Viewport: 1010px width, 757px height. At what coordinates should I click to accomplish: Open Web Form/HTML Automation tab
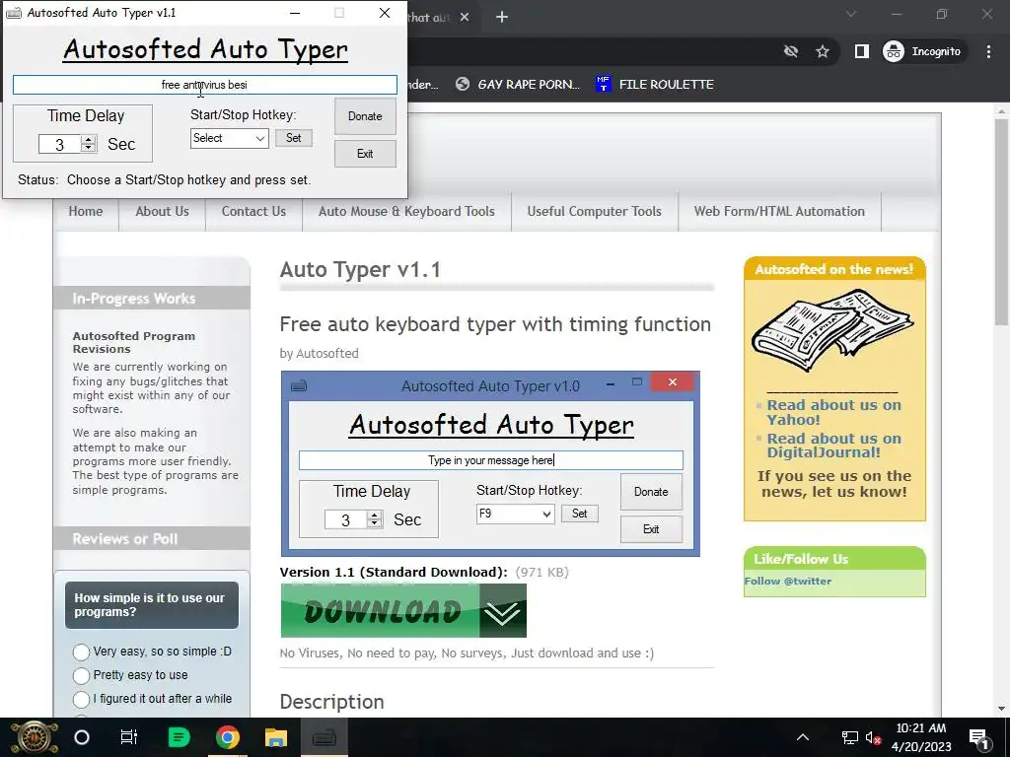(779, 211)
